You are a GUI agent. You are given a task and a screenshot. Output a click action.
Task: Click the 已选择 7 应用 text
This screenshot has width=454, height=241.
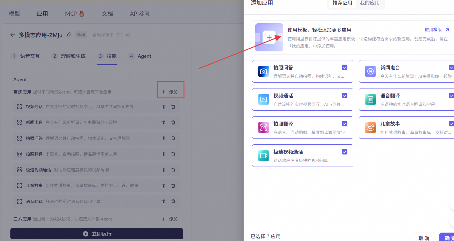pyautogui.click(x=266, y=237)
